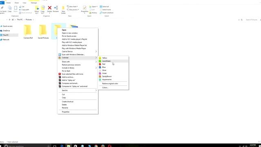Refresh the folder next to the address bar
The width and height of the screenshot is (261, 147).
[242, 20]
